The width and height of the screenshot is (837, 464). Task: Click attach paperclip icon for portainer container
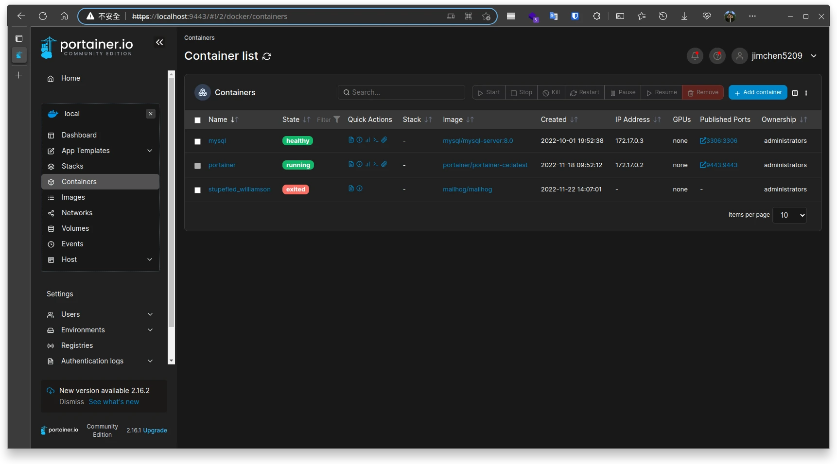coord(384,164)
